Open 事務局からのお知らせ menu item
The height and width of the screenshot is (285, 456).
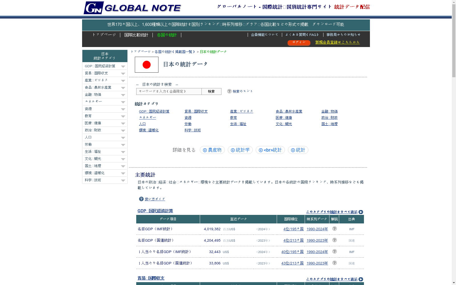pos(343,35)
